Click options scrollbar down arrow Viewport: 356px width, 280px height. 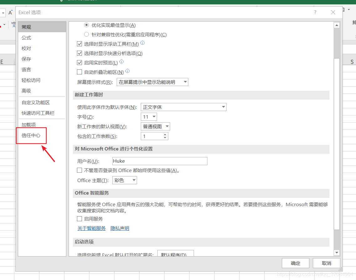[x=337, y=252]
